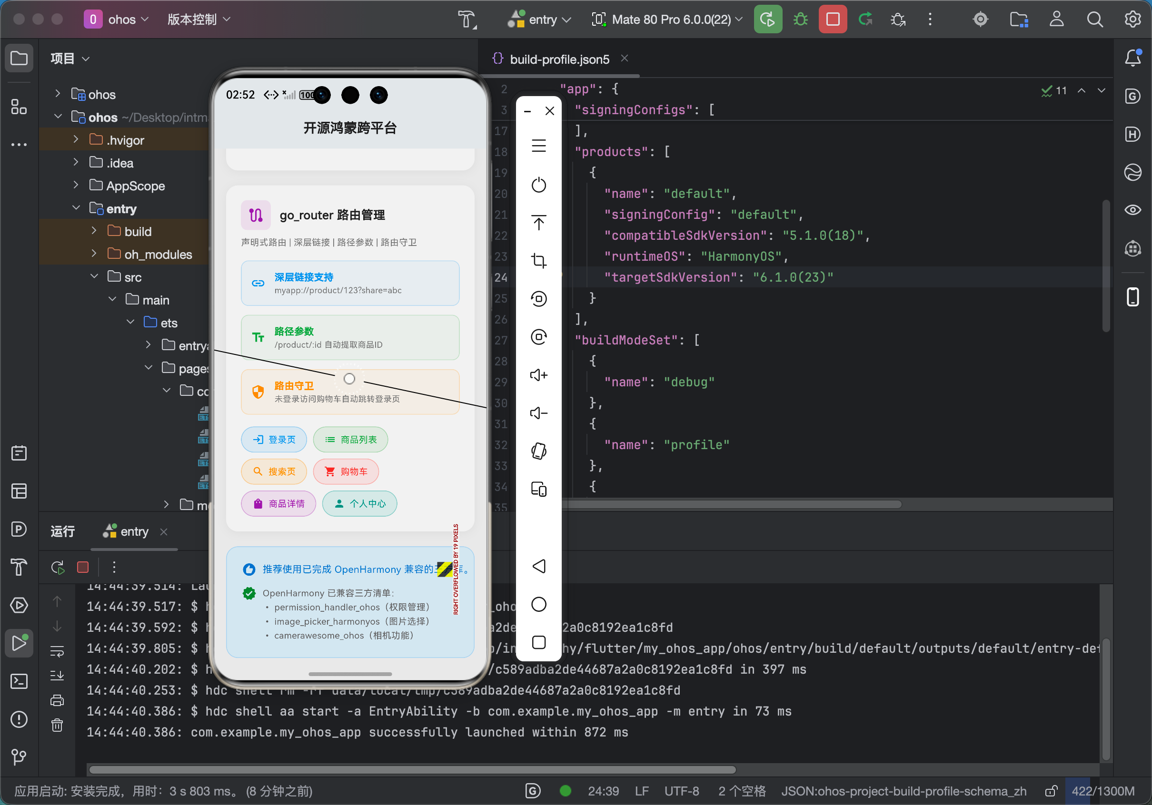This screenshot has height=805, width=1152.
Task: Open the 版本控制 dropdown
Action: (x=199, y=20)
